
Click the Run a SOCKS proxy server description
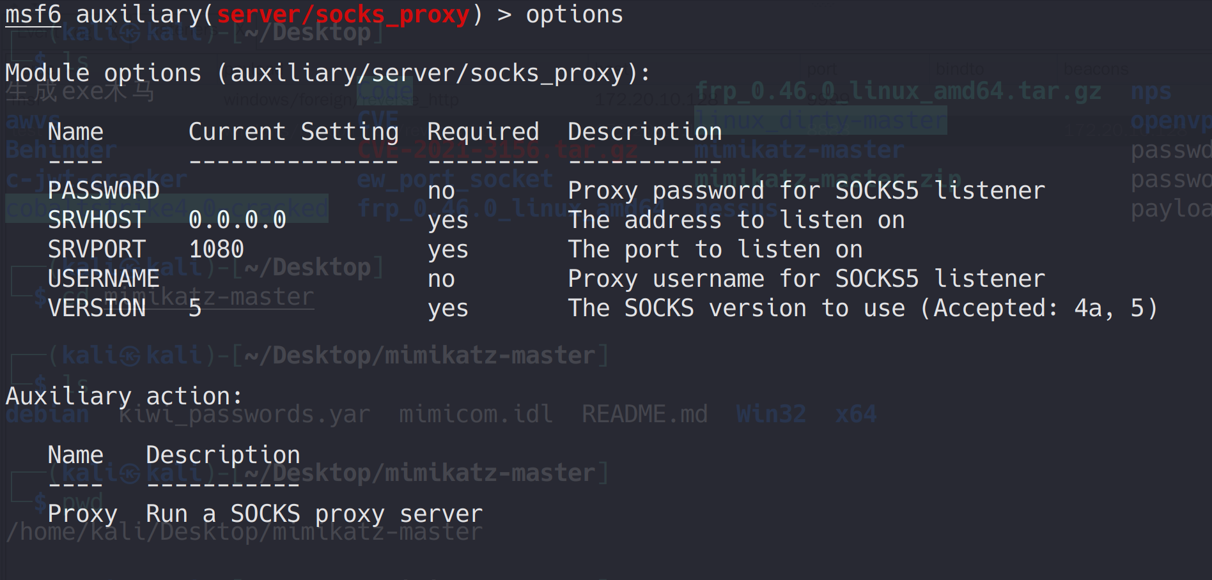(x=314, y=514)
